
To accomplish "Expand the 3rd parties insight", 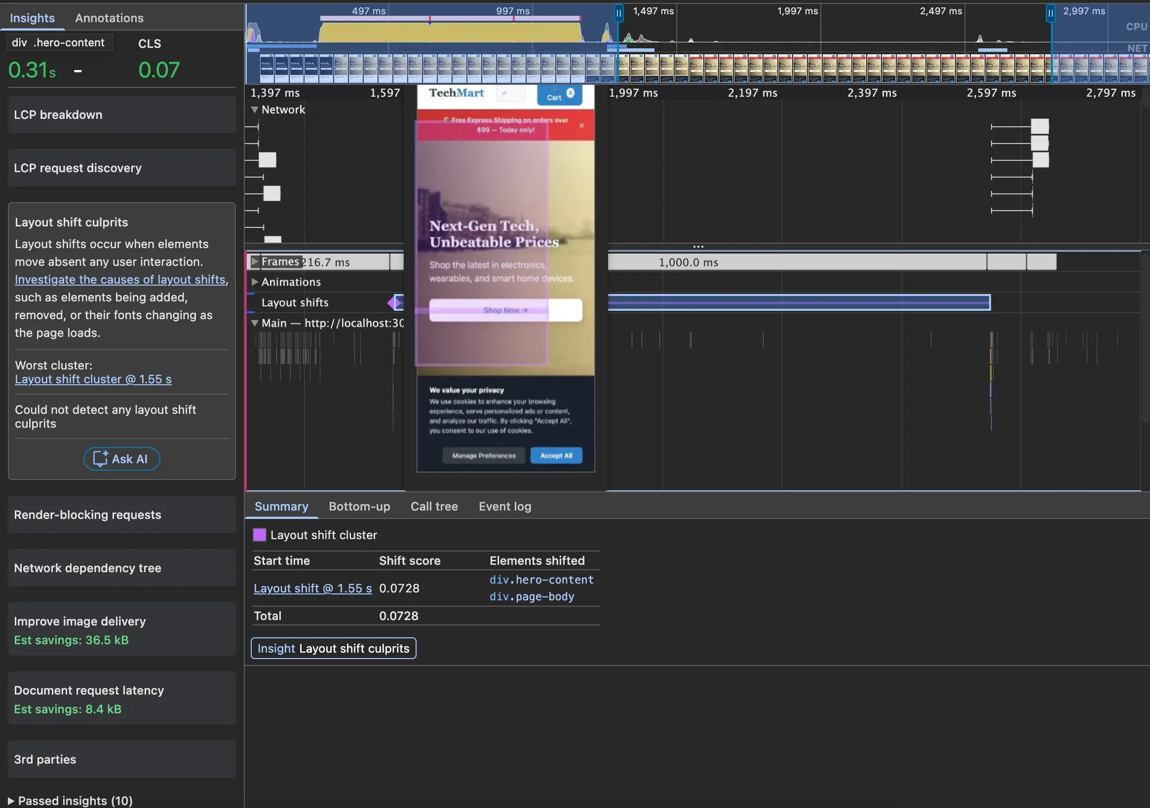I will pos(122,759).
